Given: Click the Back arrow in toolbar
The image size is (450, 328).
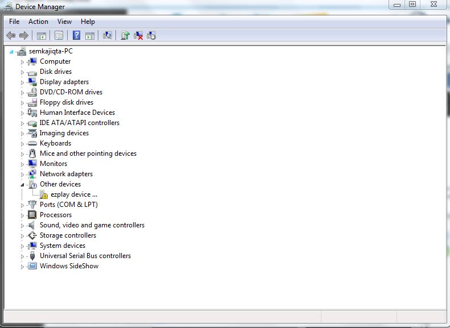Looking at the screenshot, I should coord(11,35).
